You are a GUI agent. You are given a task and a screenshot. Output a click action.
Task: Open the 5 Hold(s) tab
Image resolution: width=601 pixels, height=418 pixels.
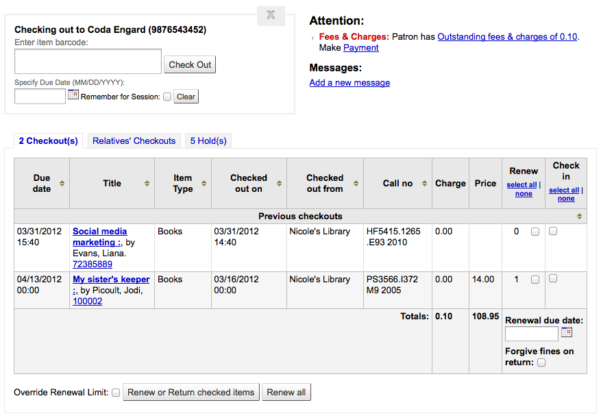pos(208,141)
